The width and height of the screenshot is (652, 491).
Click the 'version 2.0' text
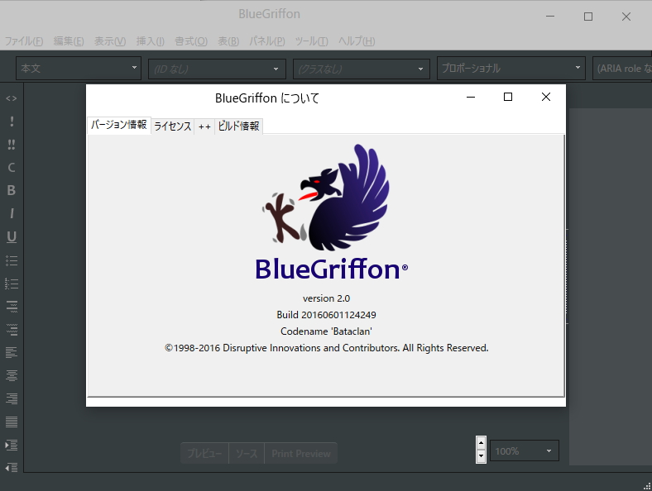(327, 298)
